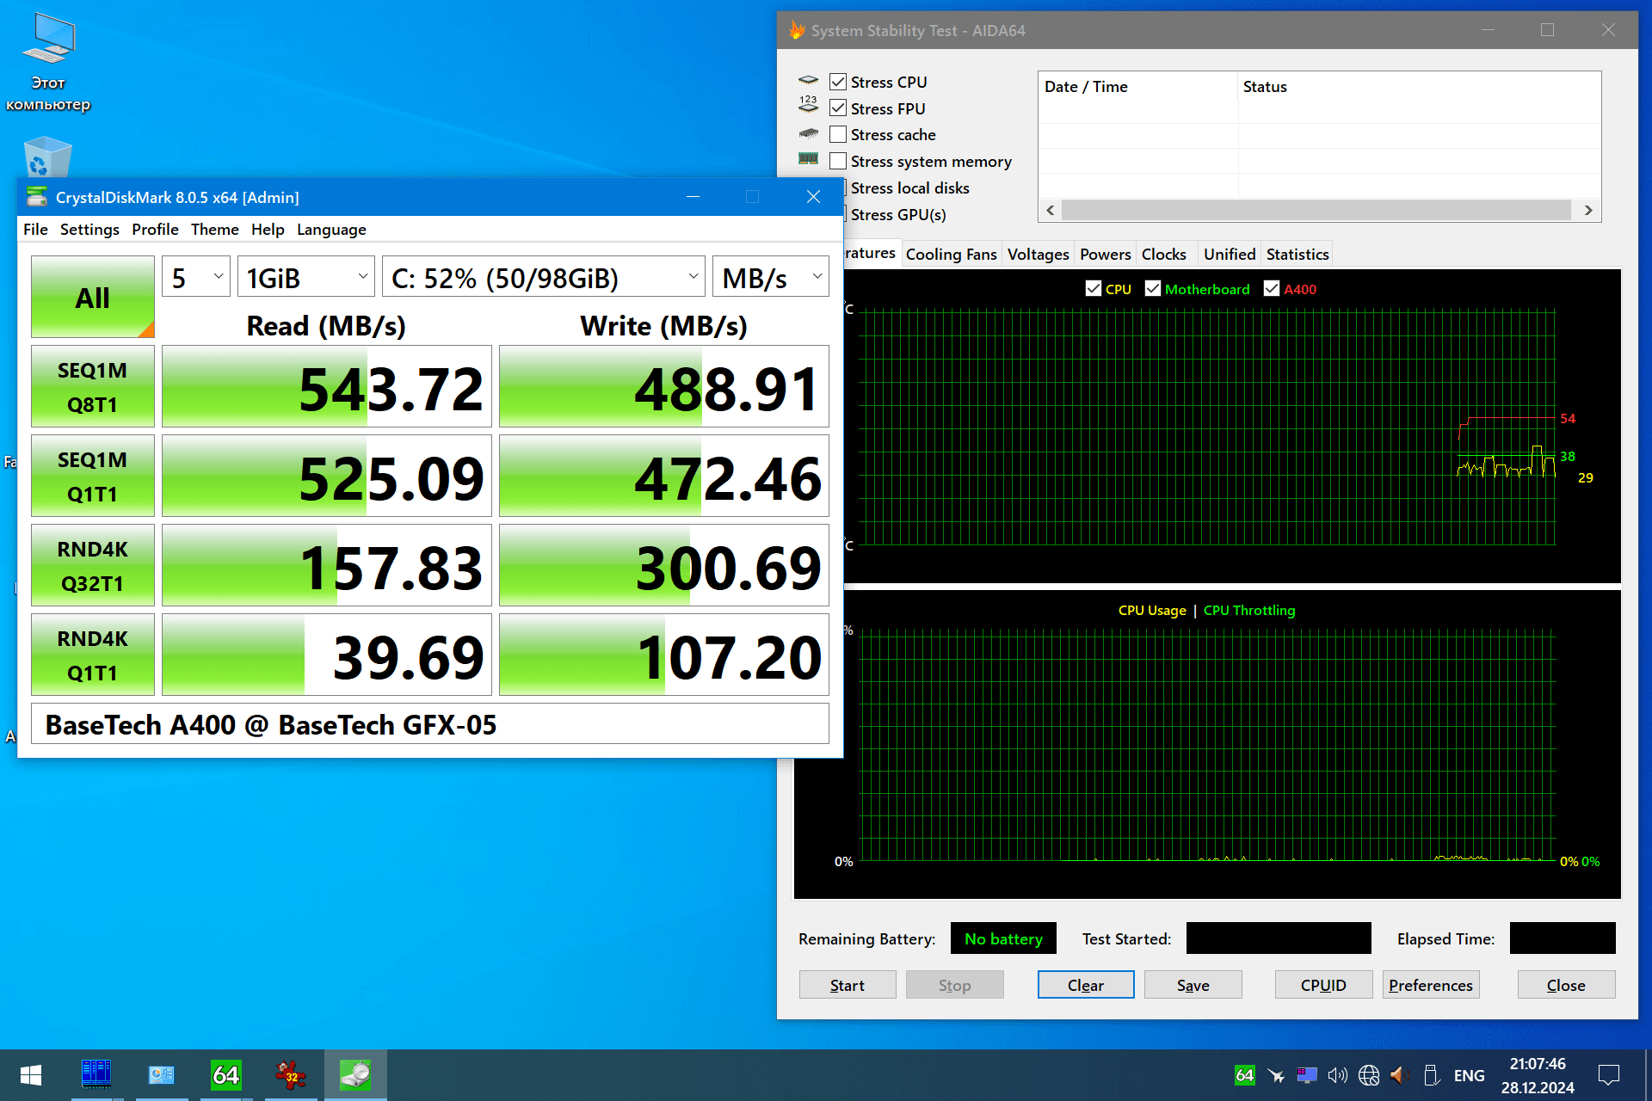Image resolution: width=1652 pixels, height=1101 pixels.
Task: Run SEQ1M Q1T1 test
Action: [x=93, y=476]
